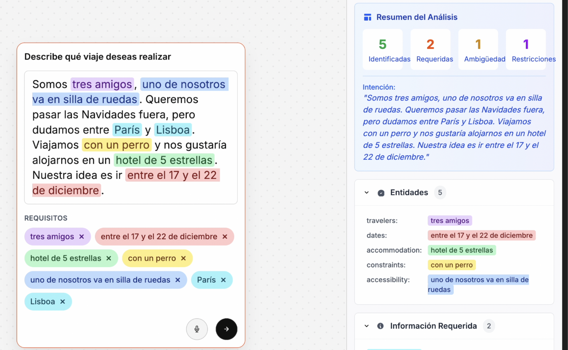Click the Entidades count badge showing 5
Viewport: 568px width, 350px height.
pos(440,193)
